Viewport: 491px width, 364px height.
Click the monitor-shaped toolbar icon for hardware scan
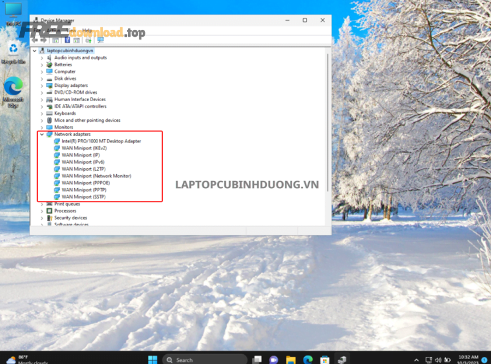tap(100, 40)
